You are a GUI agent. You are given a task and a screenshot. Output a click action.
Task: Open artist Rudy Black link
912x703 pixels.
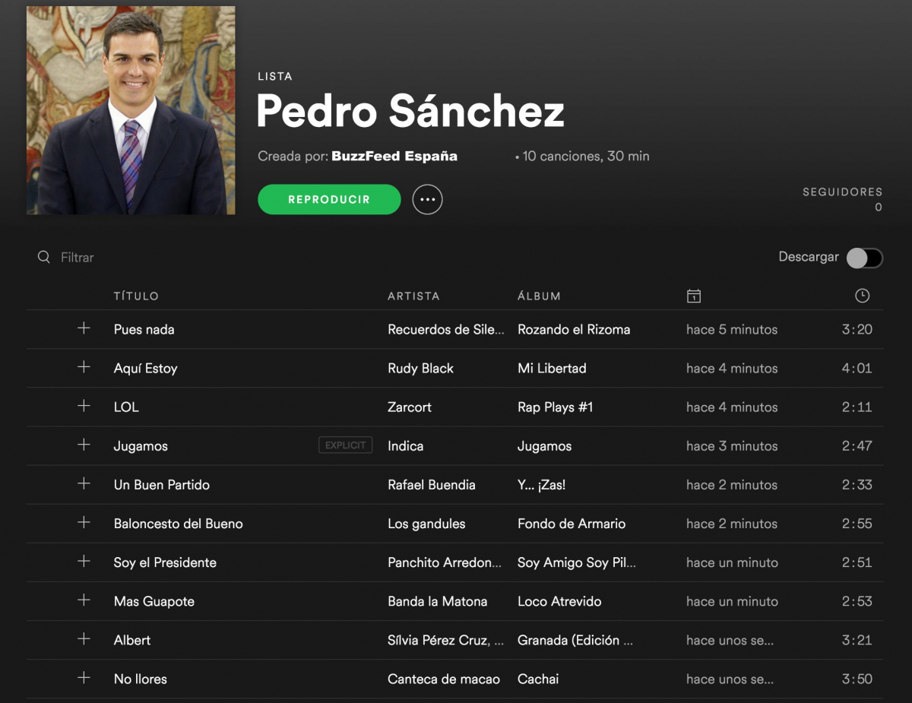point(420,368)
